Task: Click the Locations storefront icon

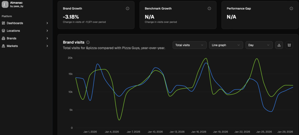Action: (4, 31)
